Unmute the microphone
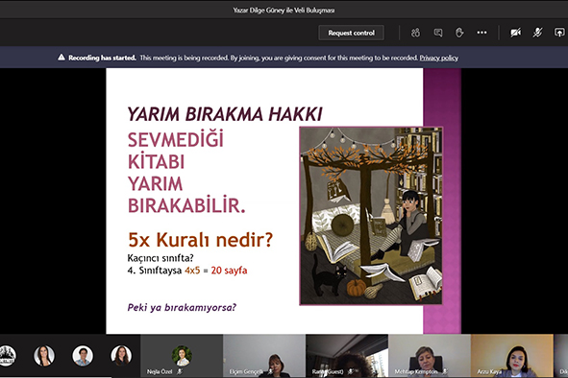The image size is (568, 378). pyautogui.click(x=537, y=33)
